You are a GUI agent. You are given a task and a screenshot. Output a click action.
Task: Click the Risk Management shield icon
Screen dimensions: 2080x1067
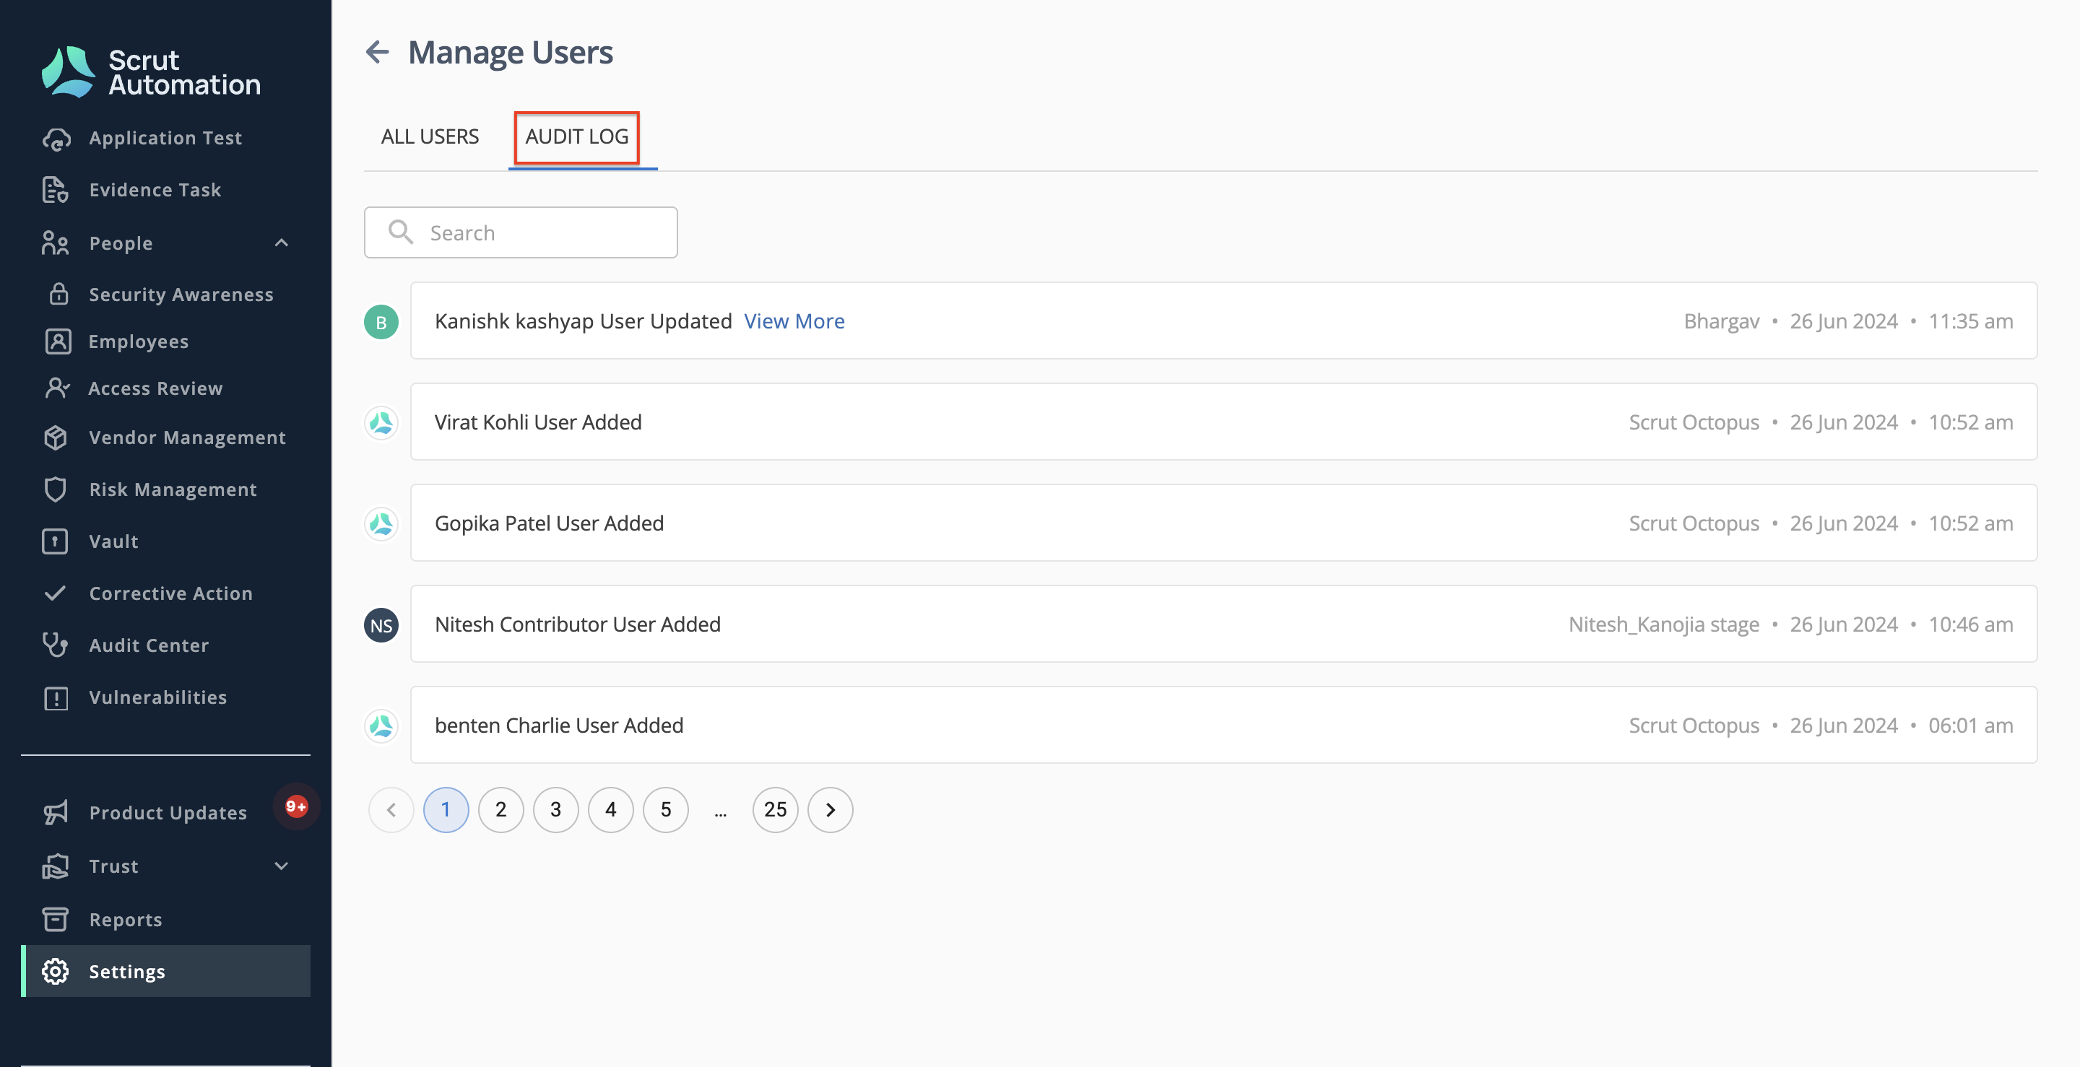[56, 489]
